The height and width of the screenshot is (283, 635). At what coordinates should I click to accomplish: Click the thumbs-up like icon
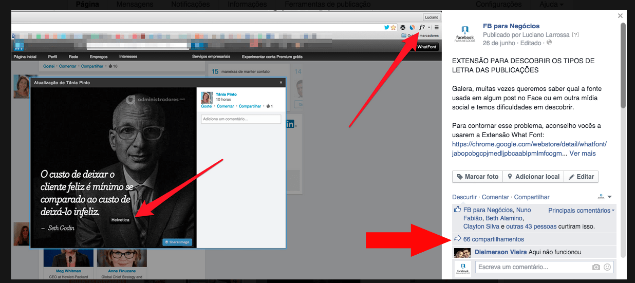point(457,210)
